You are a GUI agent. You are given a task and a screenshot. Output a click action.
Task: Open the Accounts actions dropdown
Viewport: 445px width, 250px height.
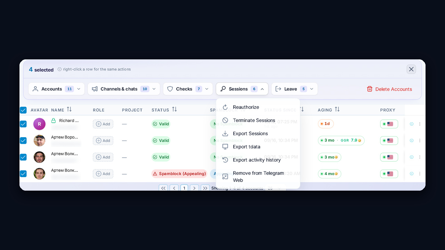[x=56, y=89]
